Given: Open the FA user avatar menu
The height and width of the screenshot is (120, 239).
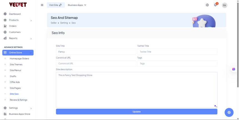Looking at the screenshot, I should pos(225,5).
